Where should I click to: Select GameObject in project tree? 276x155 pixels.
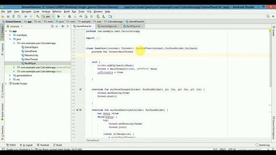[x=31, y=47]
